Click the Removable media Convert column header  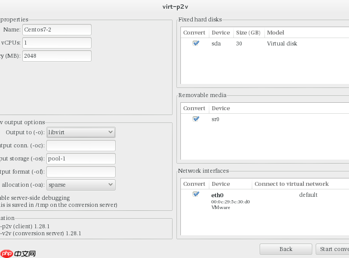[x=194, y=108]
